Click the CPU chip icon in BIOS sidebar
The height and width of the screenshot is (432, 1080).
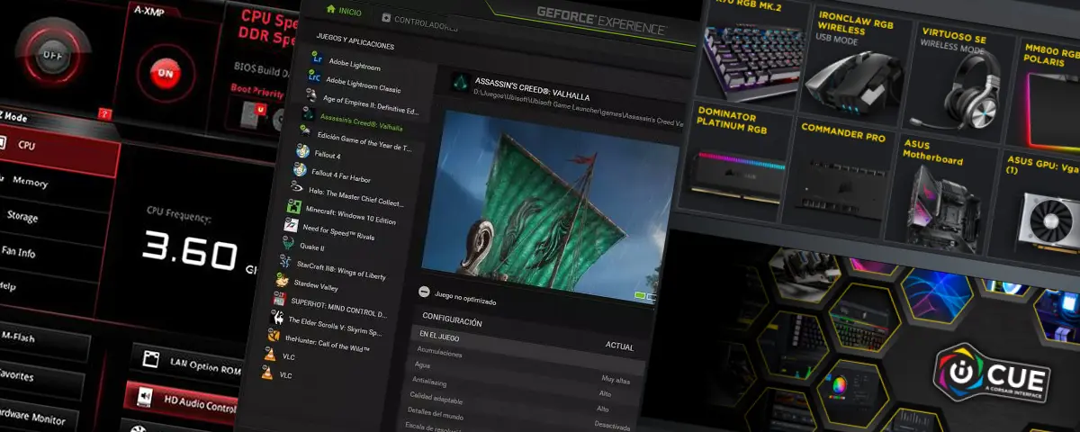pyautogui.click(x=2, y=142)
